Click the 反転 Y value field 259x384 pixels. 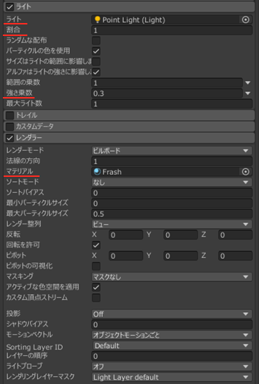(181, 235)
